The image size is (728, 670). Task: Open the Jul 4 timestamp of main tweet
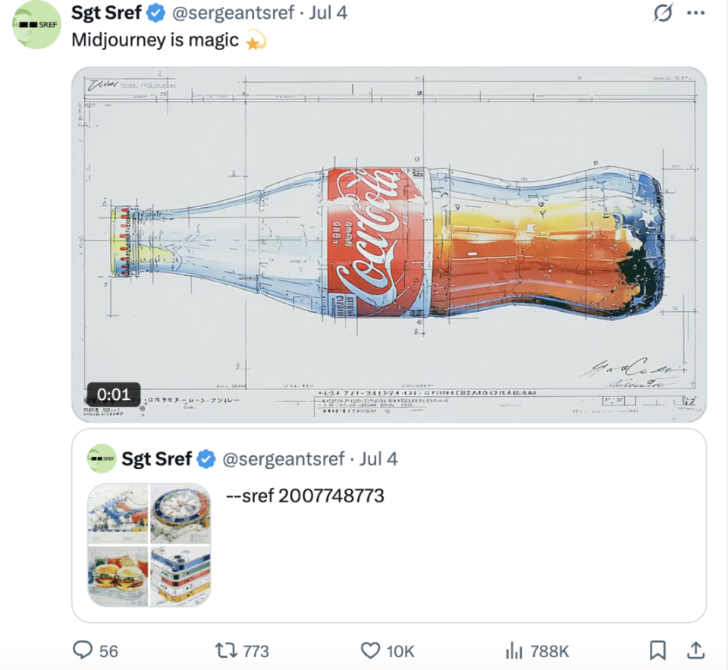click(x=328, y=13)
